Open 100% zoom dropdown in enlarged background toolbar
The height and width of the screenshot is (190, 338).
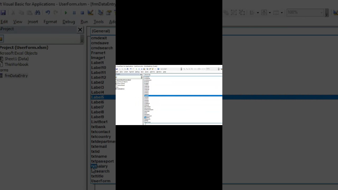pos(305,12)
